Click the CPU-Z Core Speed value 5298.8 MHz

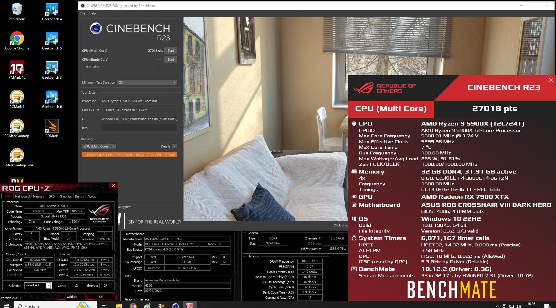(x=39, y=260)
